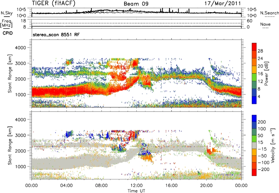Click the solid N.Sky legend line sample
Image resolution: width=279 pixels, height=193 pixels.
(x=7, y=17)
